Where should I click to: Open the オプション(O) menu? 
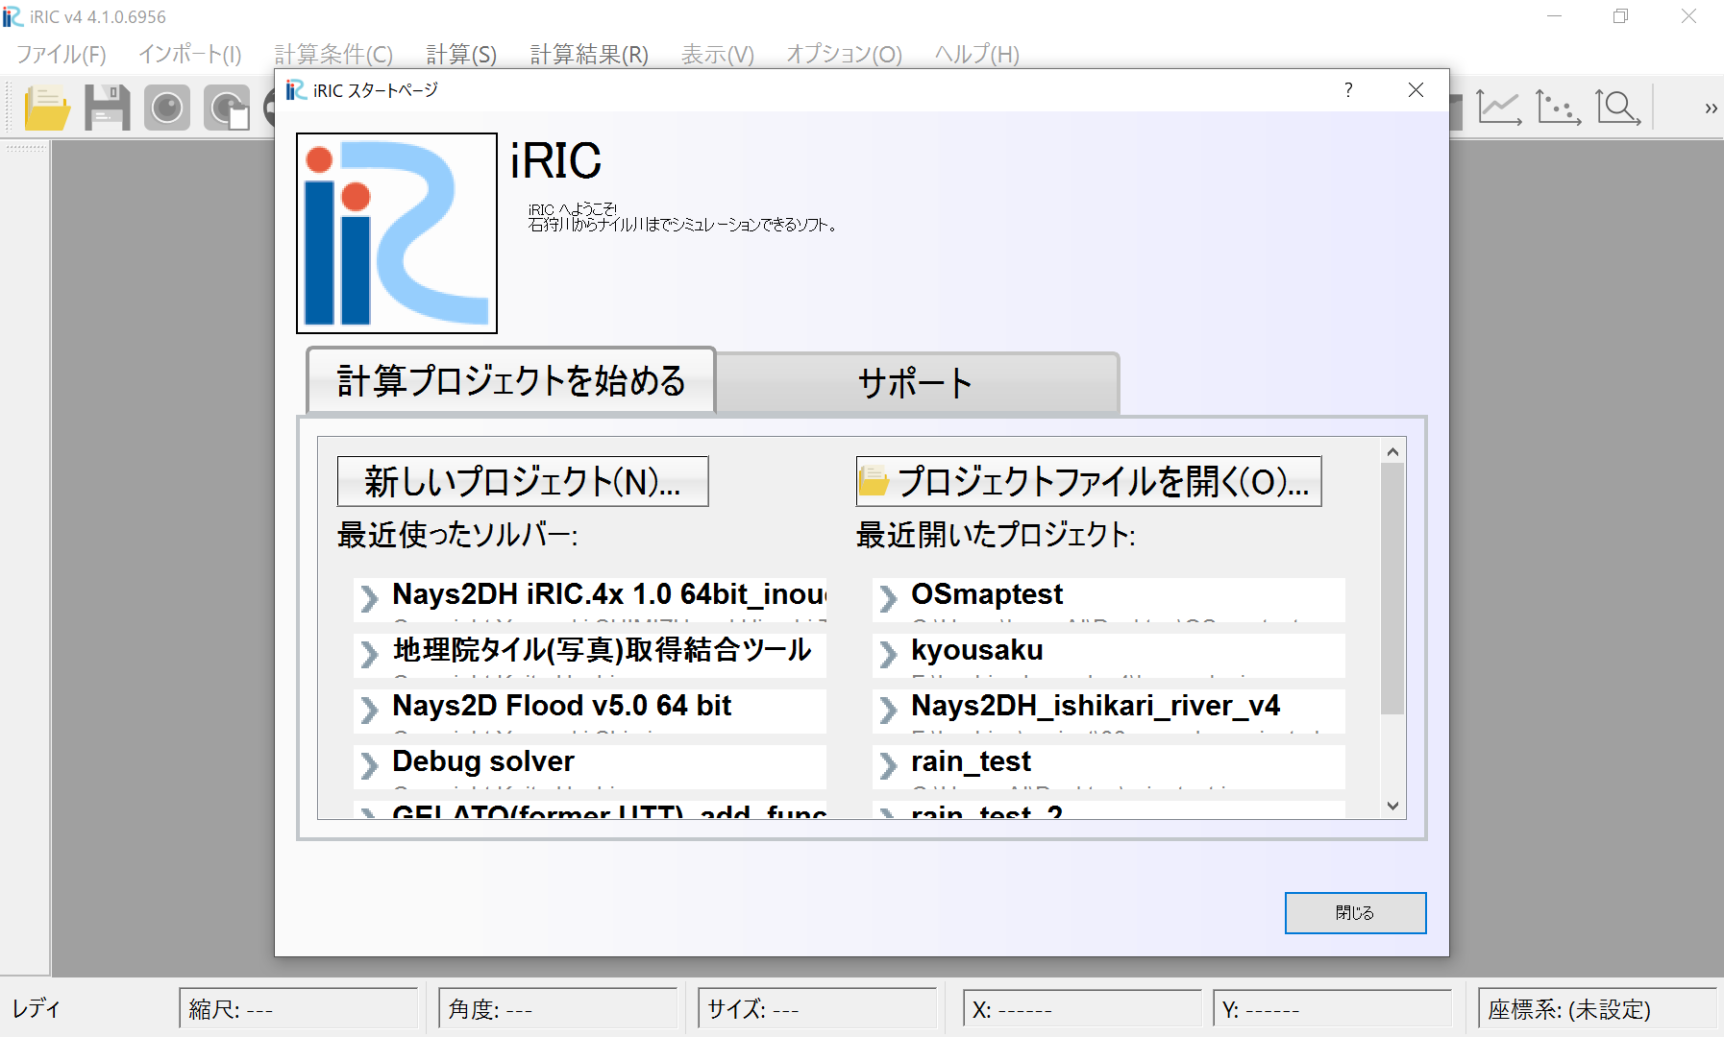[845, 54]
